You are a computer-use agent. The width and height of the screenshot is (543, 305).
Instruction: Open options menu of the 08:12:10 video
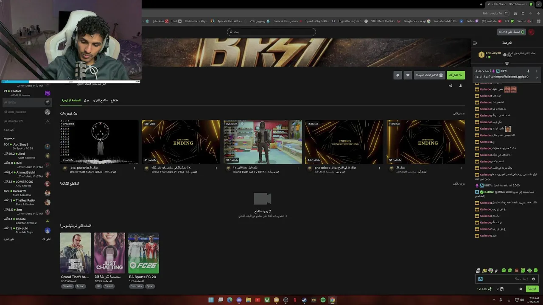click(216, 168)
